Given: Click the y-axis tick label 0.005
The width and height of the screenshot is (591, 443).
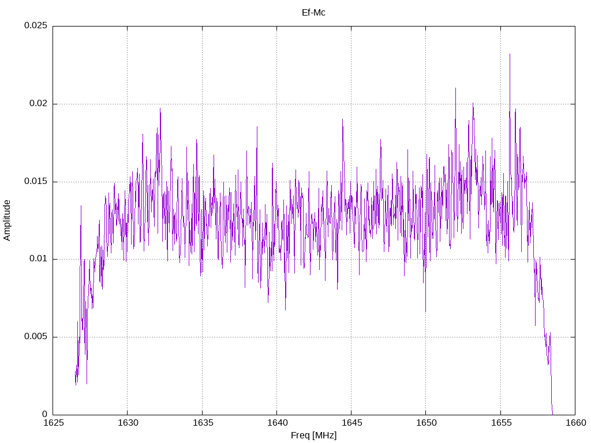Looking at the screenshot, I should coord(36,336).
